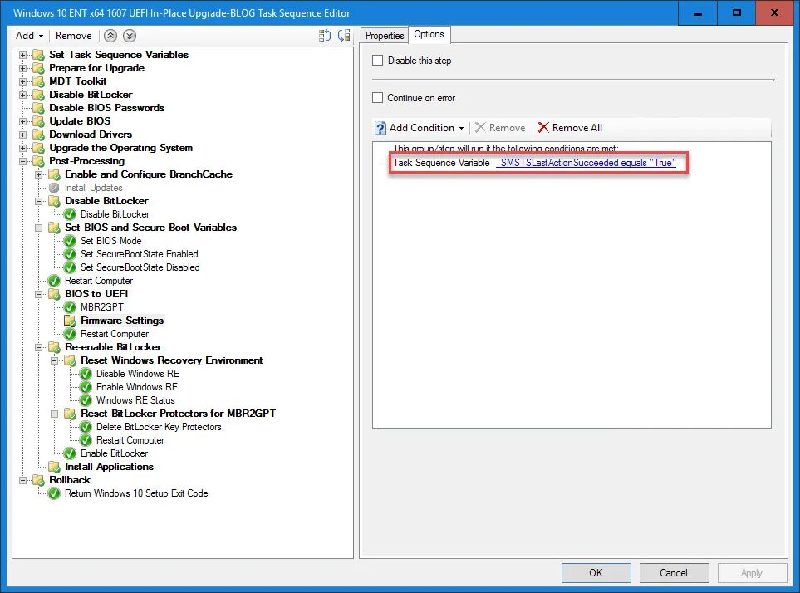The image size is (800, 593).
Task: Click the Cancel button
Action: [674, 572]
